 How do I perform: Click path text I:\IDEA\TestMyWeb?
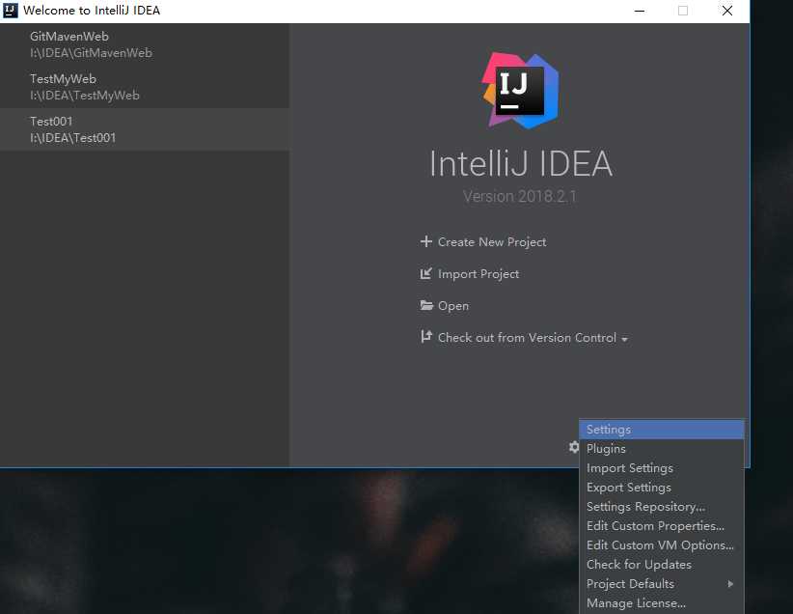[85, 96]
